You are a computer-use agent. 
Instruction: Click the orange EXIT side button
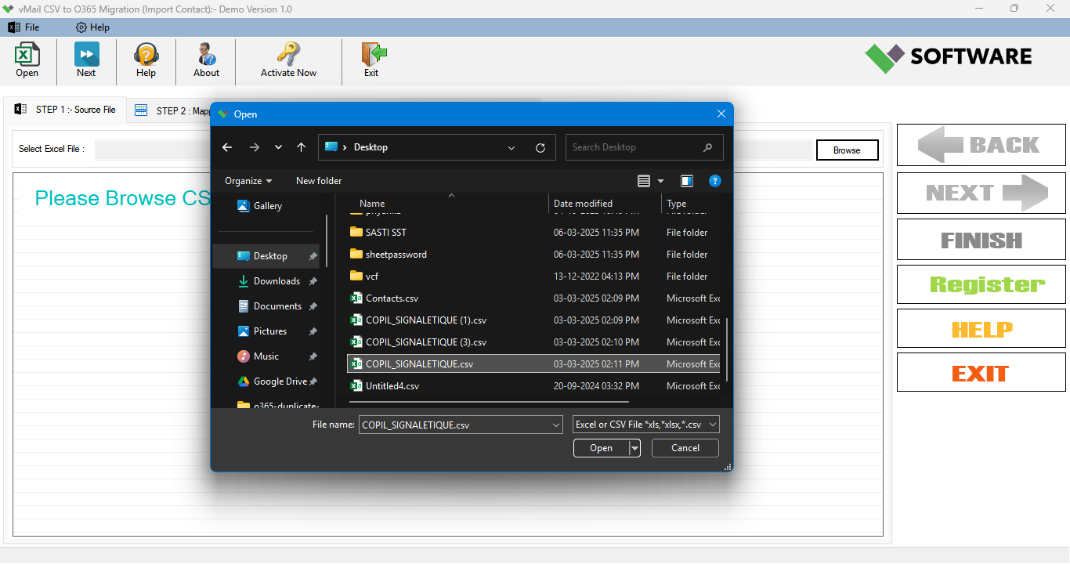pos(981,373)
